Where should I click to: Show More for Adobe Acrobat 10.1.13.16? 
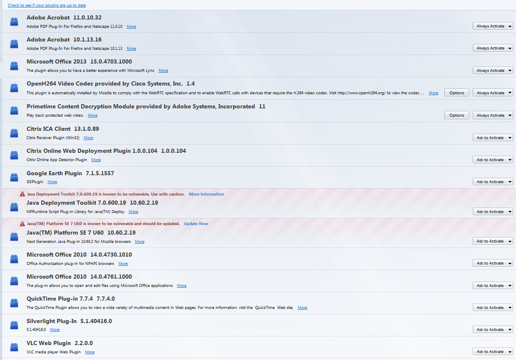point(131,49)
